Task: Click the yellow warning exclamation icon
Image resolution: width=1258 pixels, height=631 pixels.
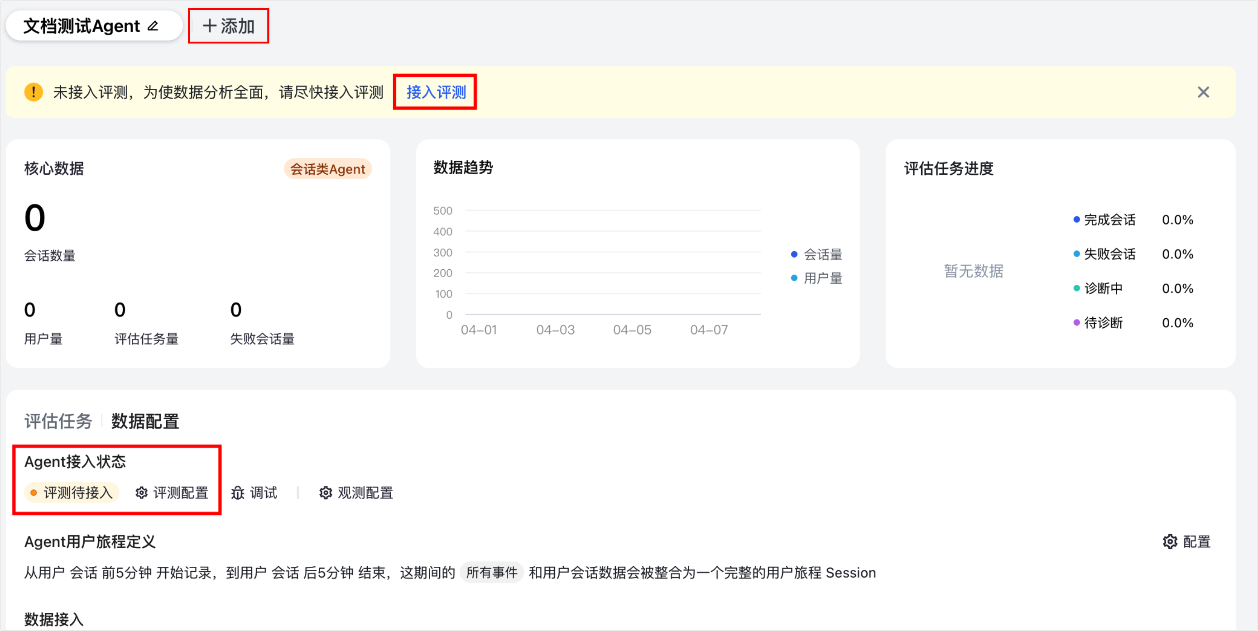Action: click(x=34, y=92)
